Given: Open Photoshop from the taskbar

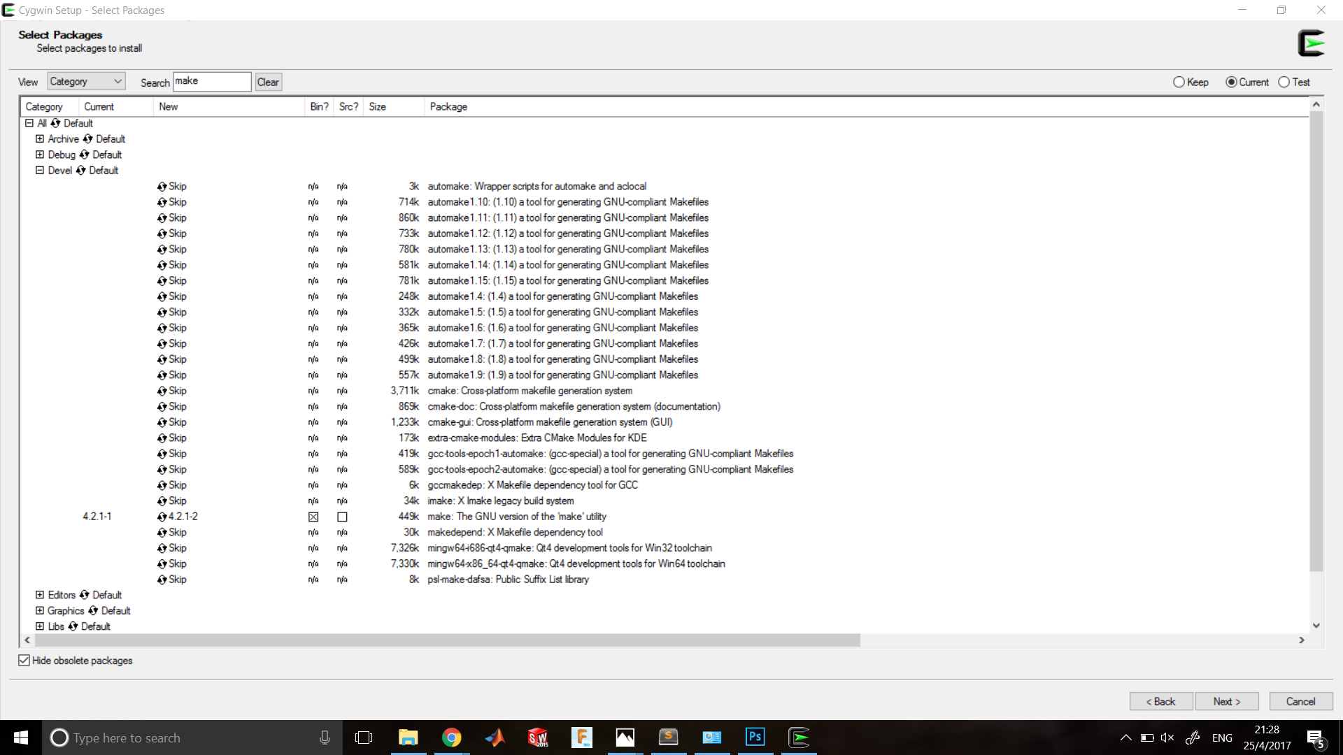Looking at the screenshot, I should (755, 738).
